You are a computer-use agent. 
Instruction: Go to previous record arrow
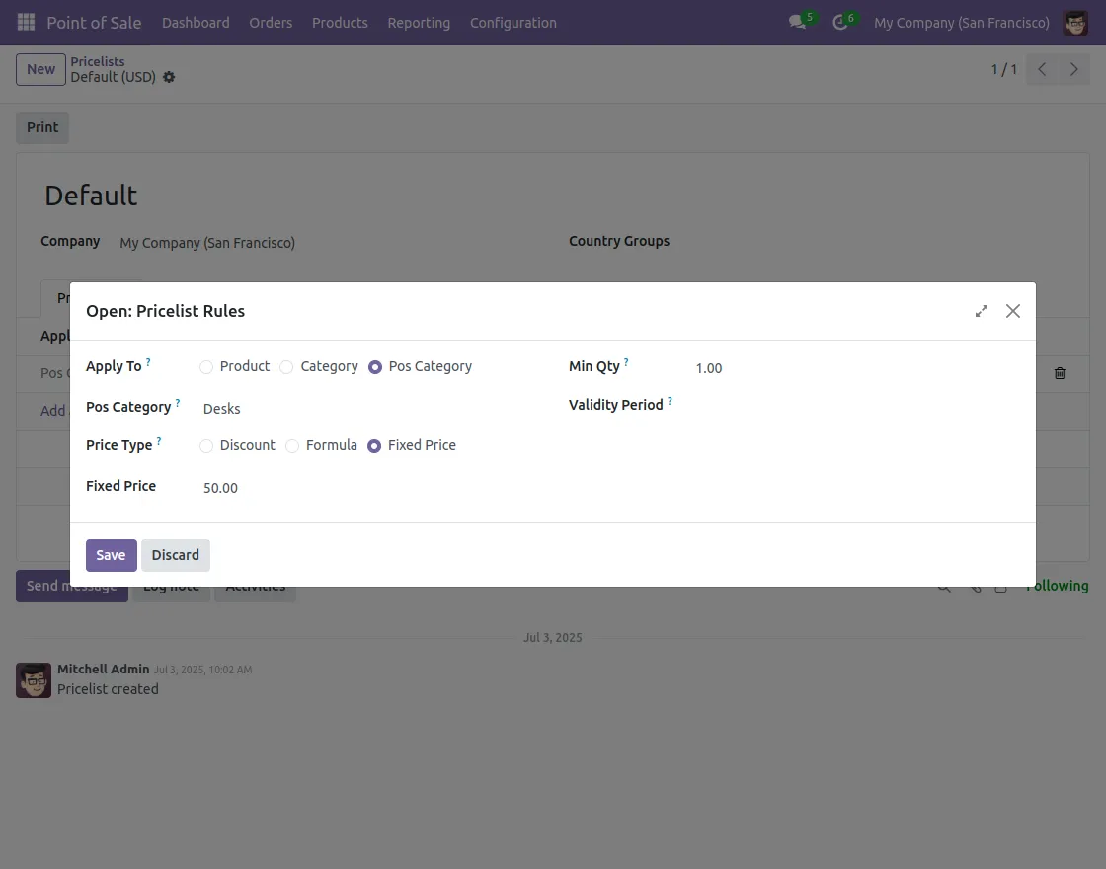pyautogui.click(x=1042, y=69)
